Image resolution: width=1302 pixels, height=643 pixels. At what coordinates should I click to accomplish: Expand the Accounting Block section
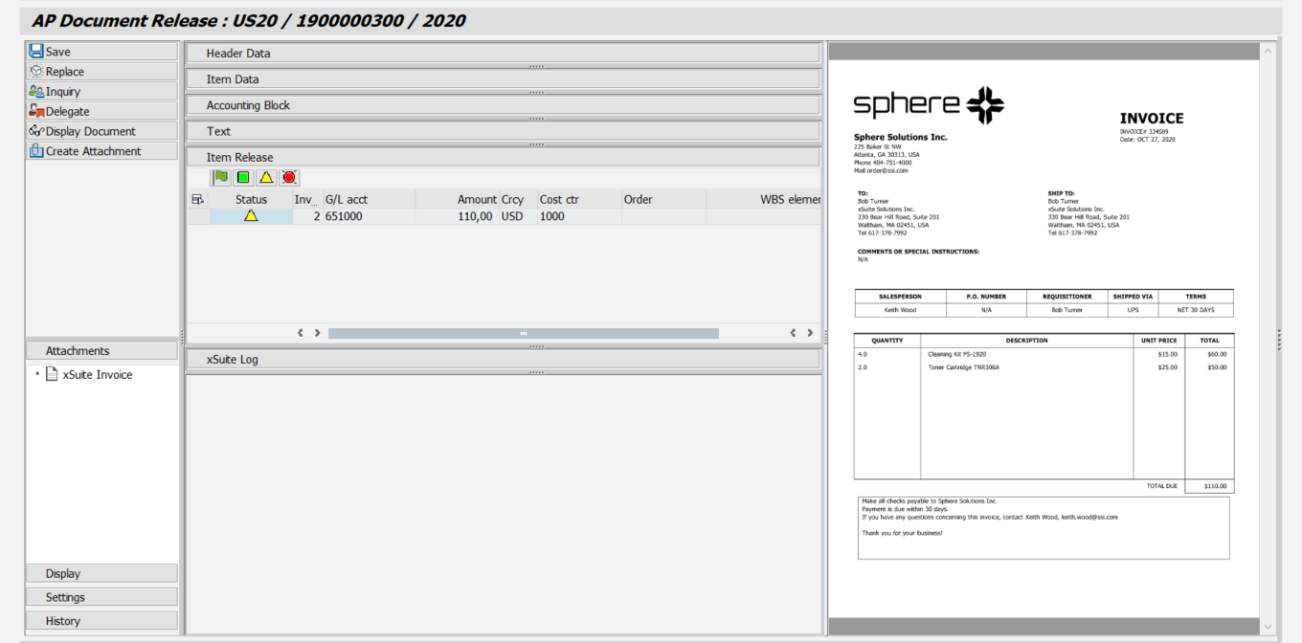(x=503, y=105)
